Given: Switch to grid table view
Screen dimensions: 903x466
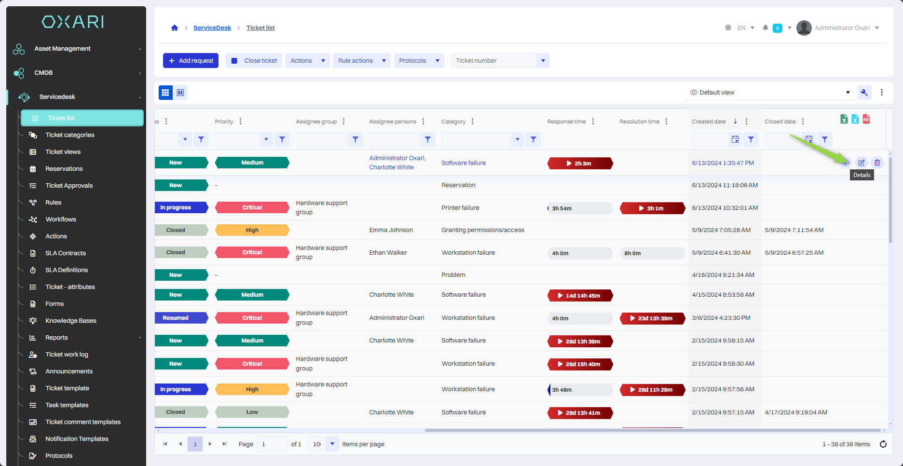Looking at the screenshot, I should coord(165,93).
